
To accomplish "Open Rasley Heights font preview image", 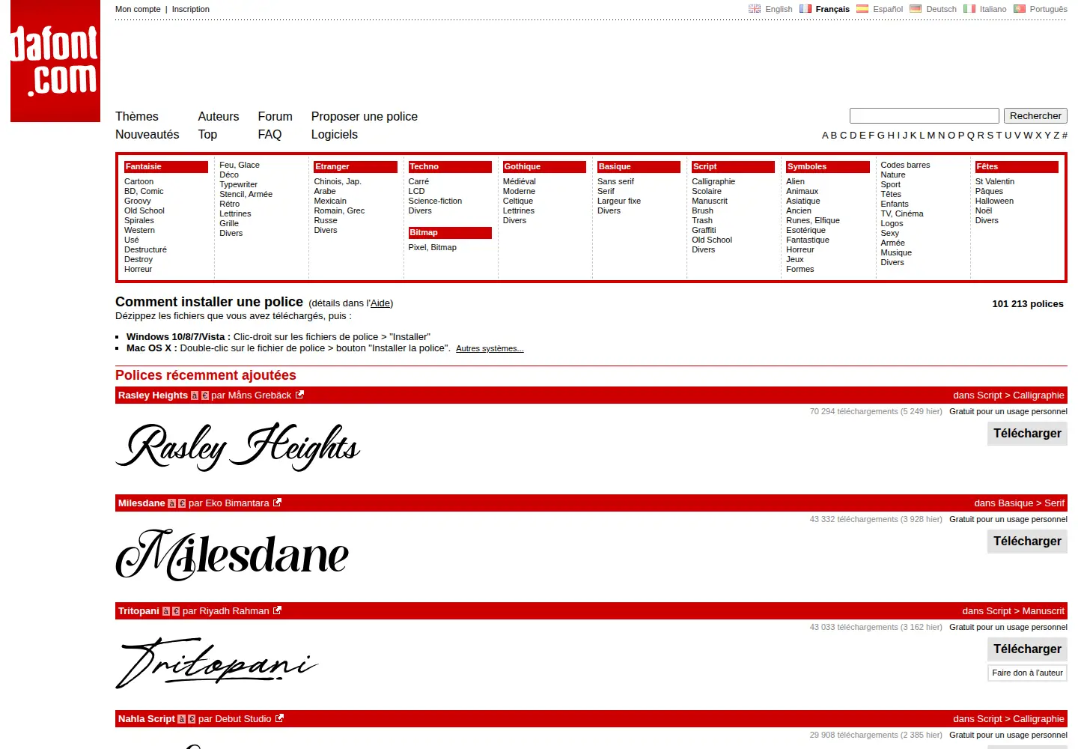I will tap(238, 447).
